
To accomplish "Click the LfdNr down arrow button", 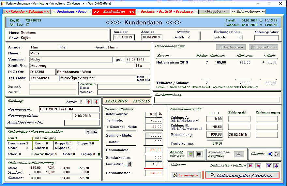I will pyautogui.click(x=89, y=102).
